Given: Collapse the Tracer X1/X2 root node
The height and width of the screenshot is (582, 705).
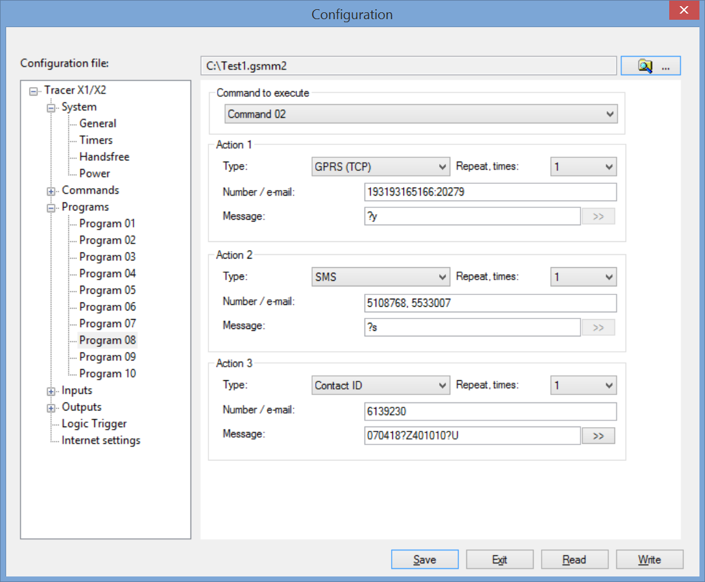Looking at the screenshot, I should pyautogui.click(x=33, y=91).
